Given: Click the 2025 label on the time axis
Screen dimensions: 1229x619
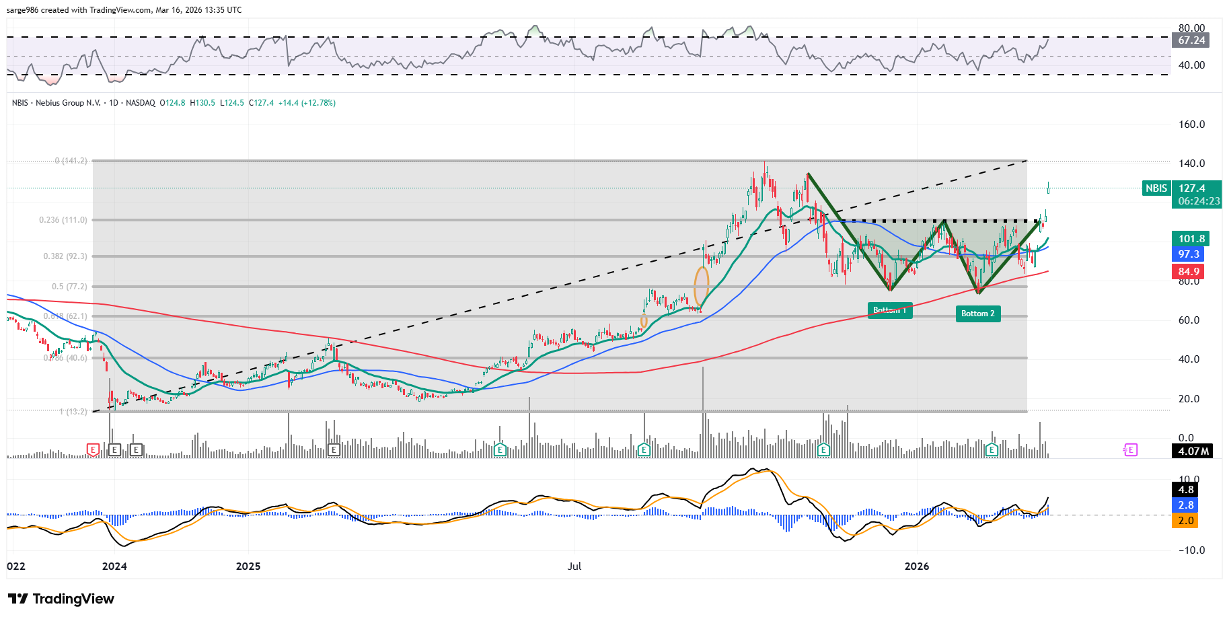Looking at the screenshot, I should tap(248, 567).
